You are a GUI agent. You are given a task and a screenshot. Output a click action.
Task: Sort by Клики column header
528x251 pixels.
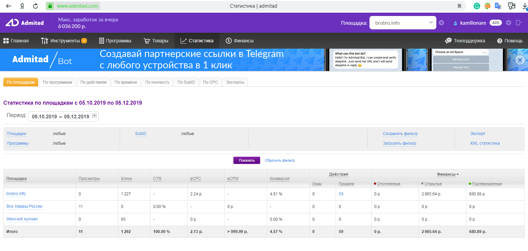126,179
